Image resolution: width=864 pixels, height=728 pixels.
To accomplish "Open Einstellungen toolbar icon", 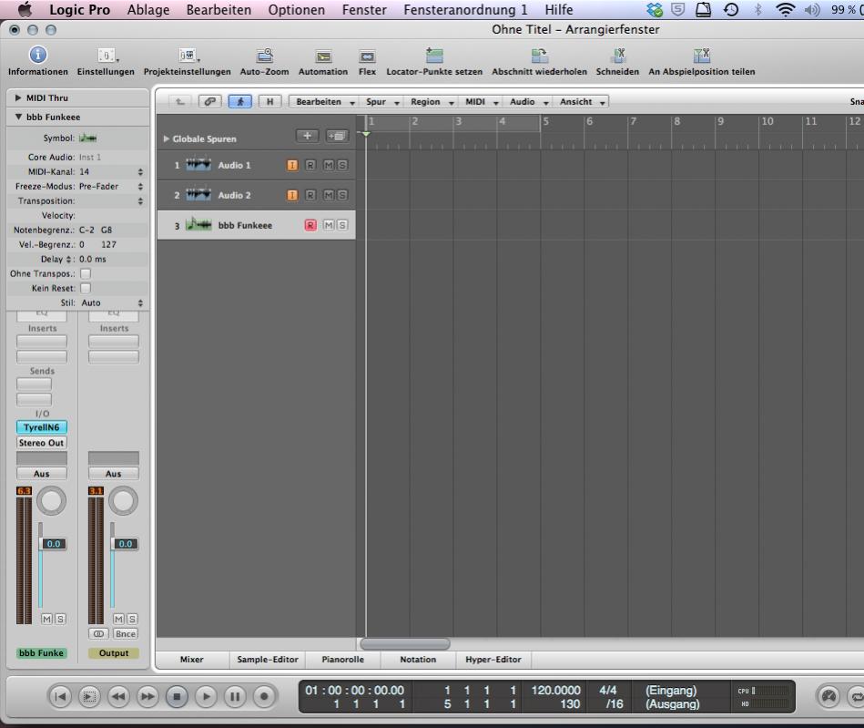I will tap(107, 56).
